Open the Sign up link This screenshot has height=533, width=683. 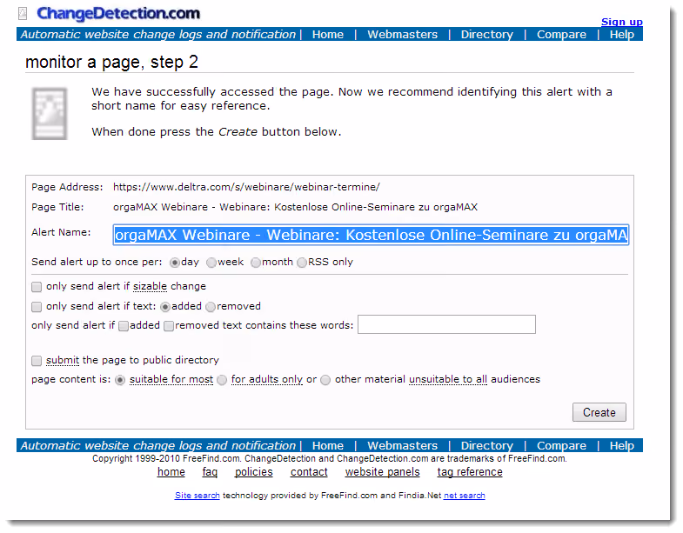[621, 22]
